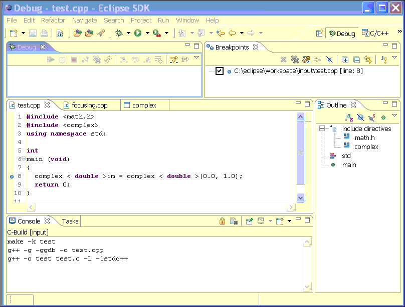405x307 pixels.
Task: Toggle Instruction Stepping Mode in Debug view
Action: (x=185, y=60)
